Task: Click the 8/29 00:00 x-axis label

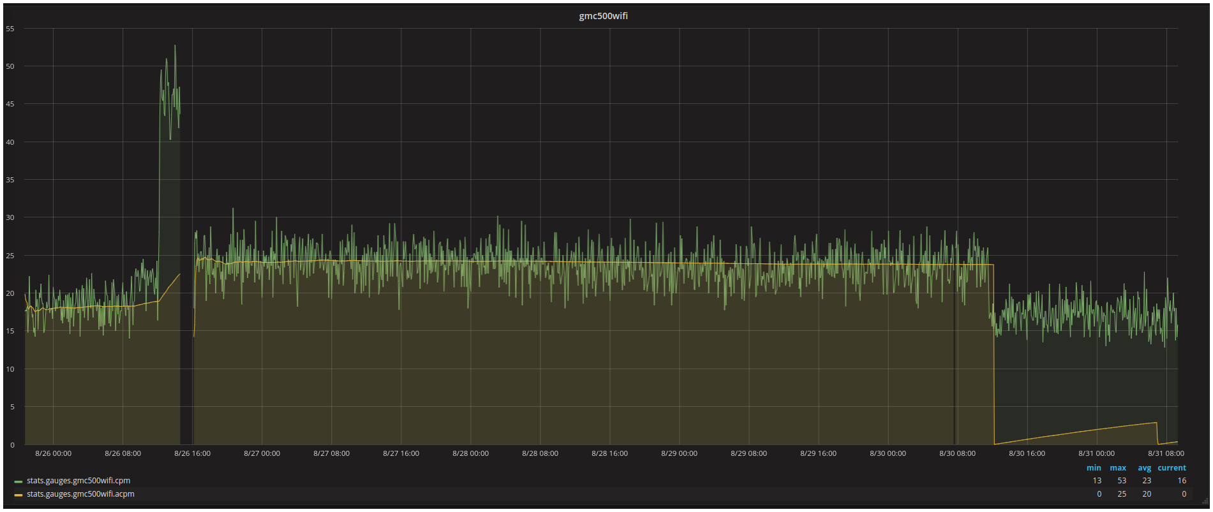Action: [680, 453]
